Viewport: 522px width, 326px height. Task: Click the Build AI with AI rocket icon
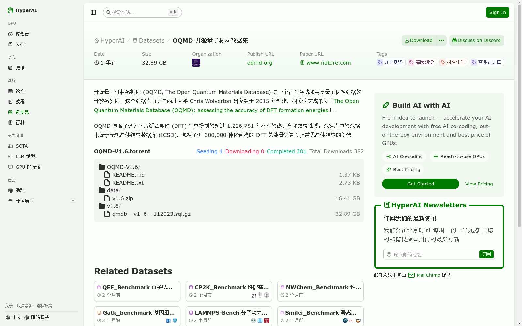tap(386, 105)
